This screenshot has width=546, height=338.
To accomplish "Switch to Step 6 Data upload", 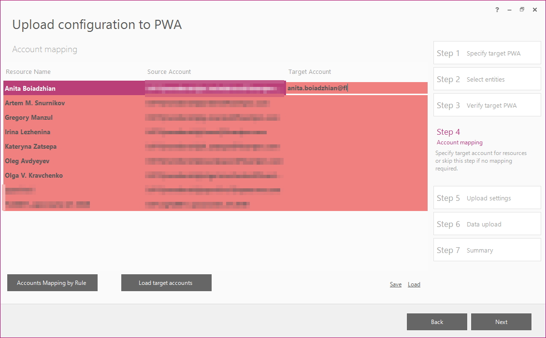I will (x=487, y=224).
